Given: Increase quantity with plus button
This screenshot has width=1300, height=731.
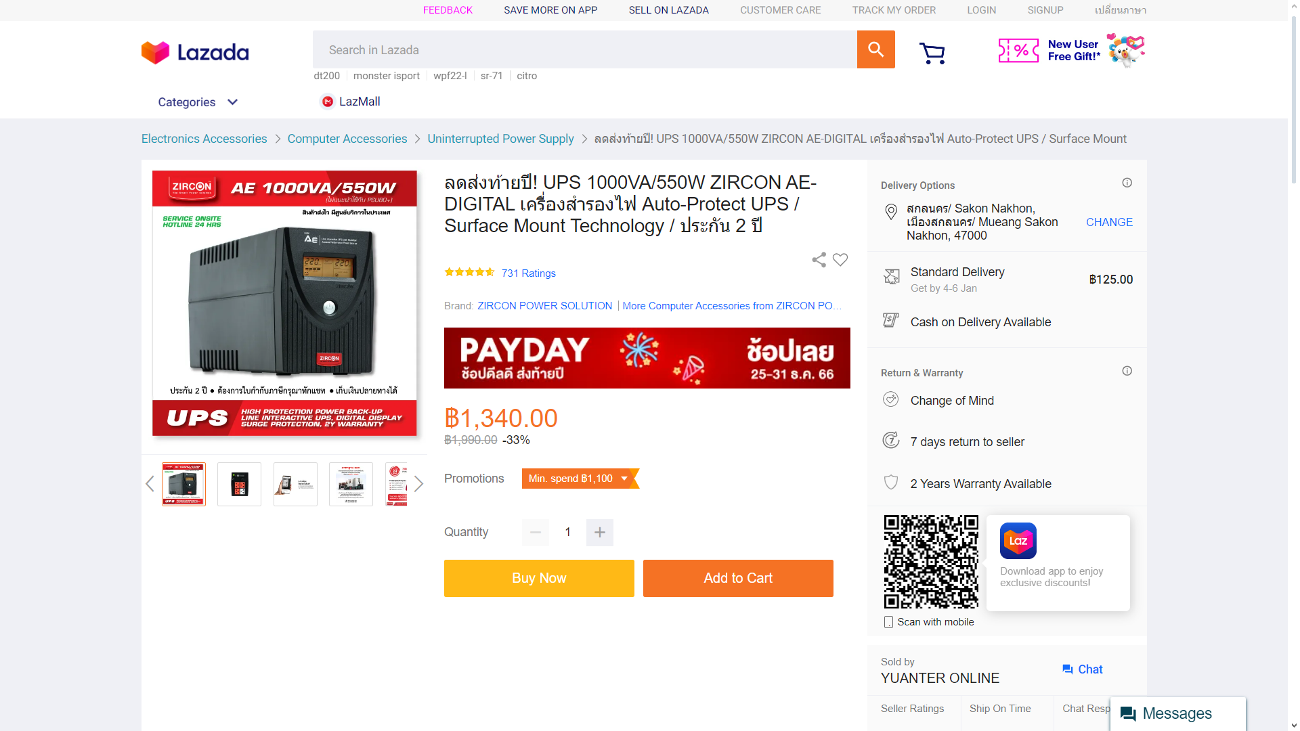Looking at the screenshot, I should point(600,533).
